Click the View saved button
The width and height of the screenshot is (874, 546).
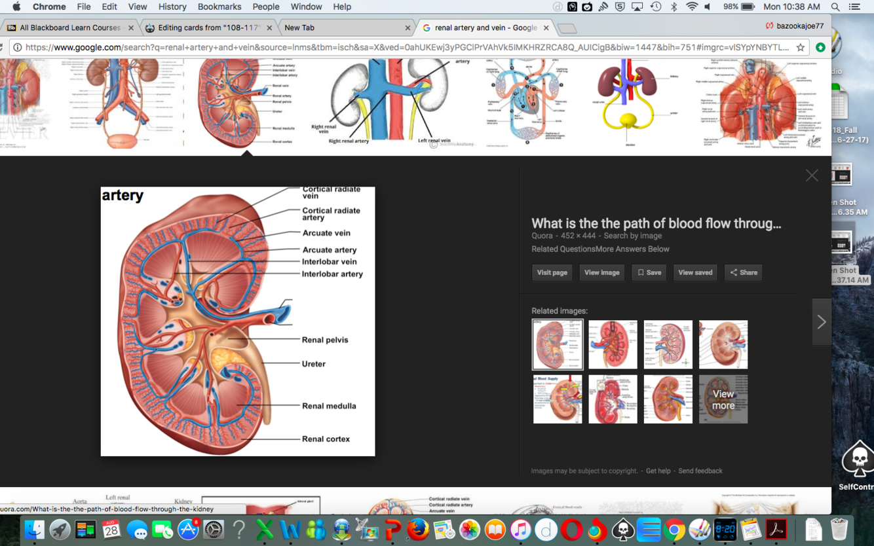tap(695, 272)
